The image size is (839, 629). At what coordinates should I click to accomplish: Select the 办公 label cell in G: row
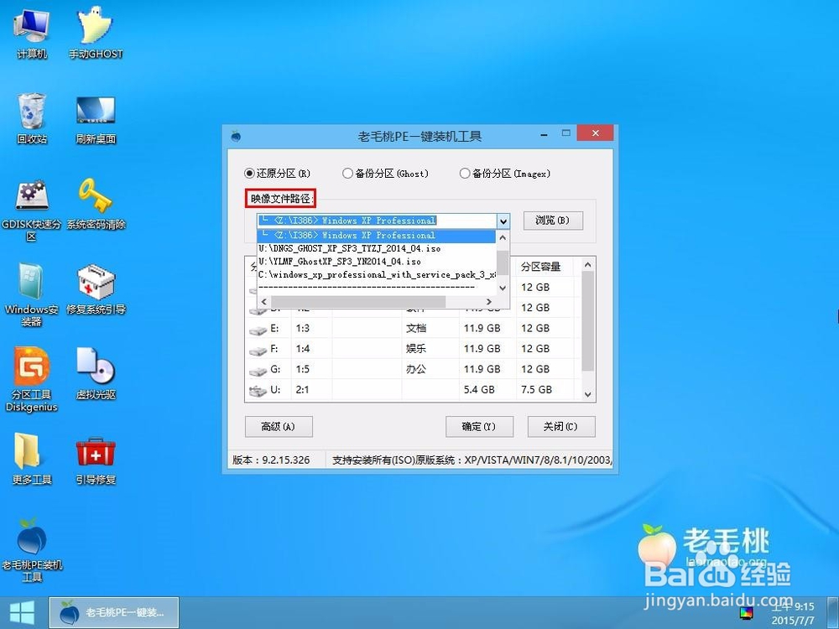[416, 369]
